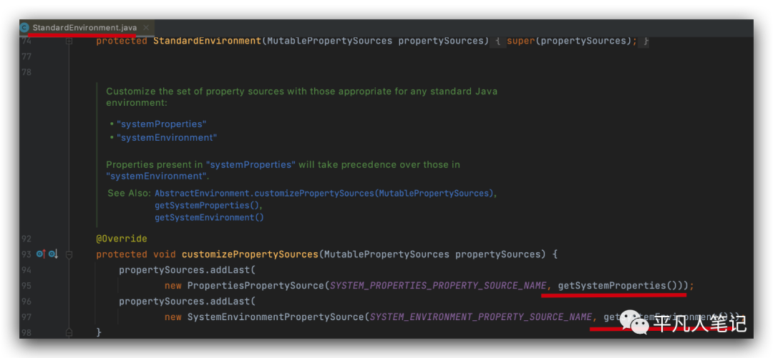Image resolution: width=773 pixels, height=358 pixels.
Task: Click the customizePropertySources method name
Action: [250, 254]
